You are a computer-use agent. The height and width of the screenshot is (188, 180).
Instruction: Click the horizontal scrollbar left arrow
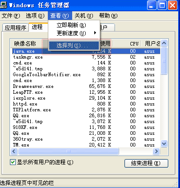(14, 151)
